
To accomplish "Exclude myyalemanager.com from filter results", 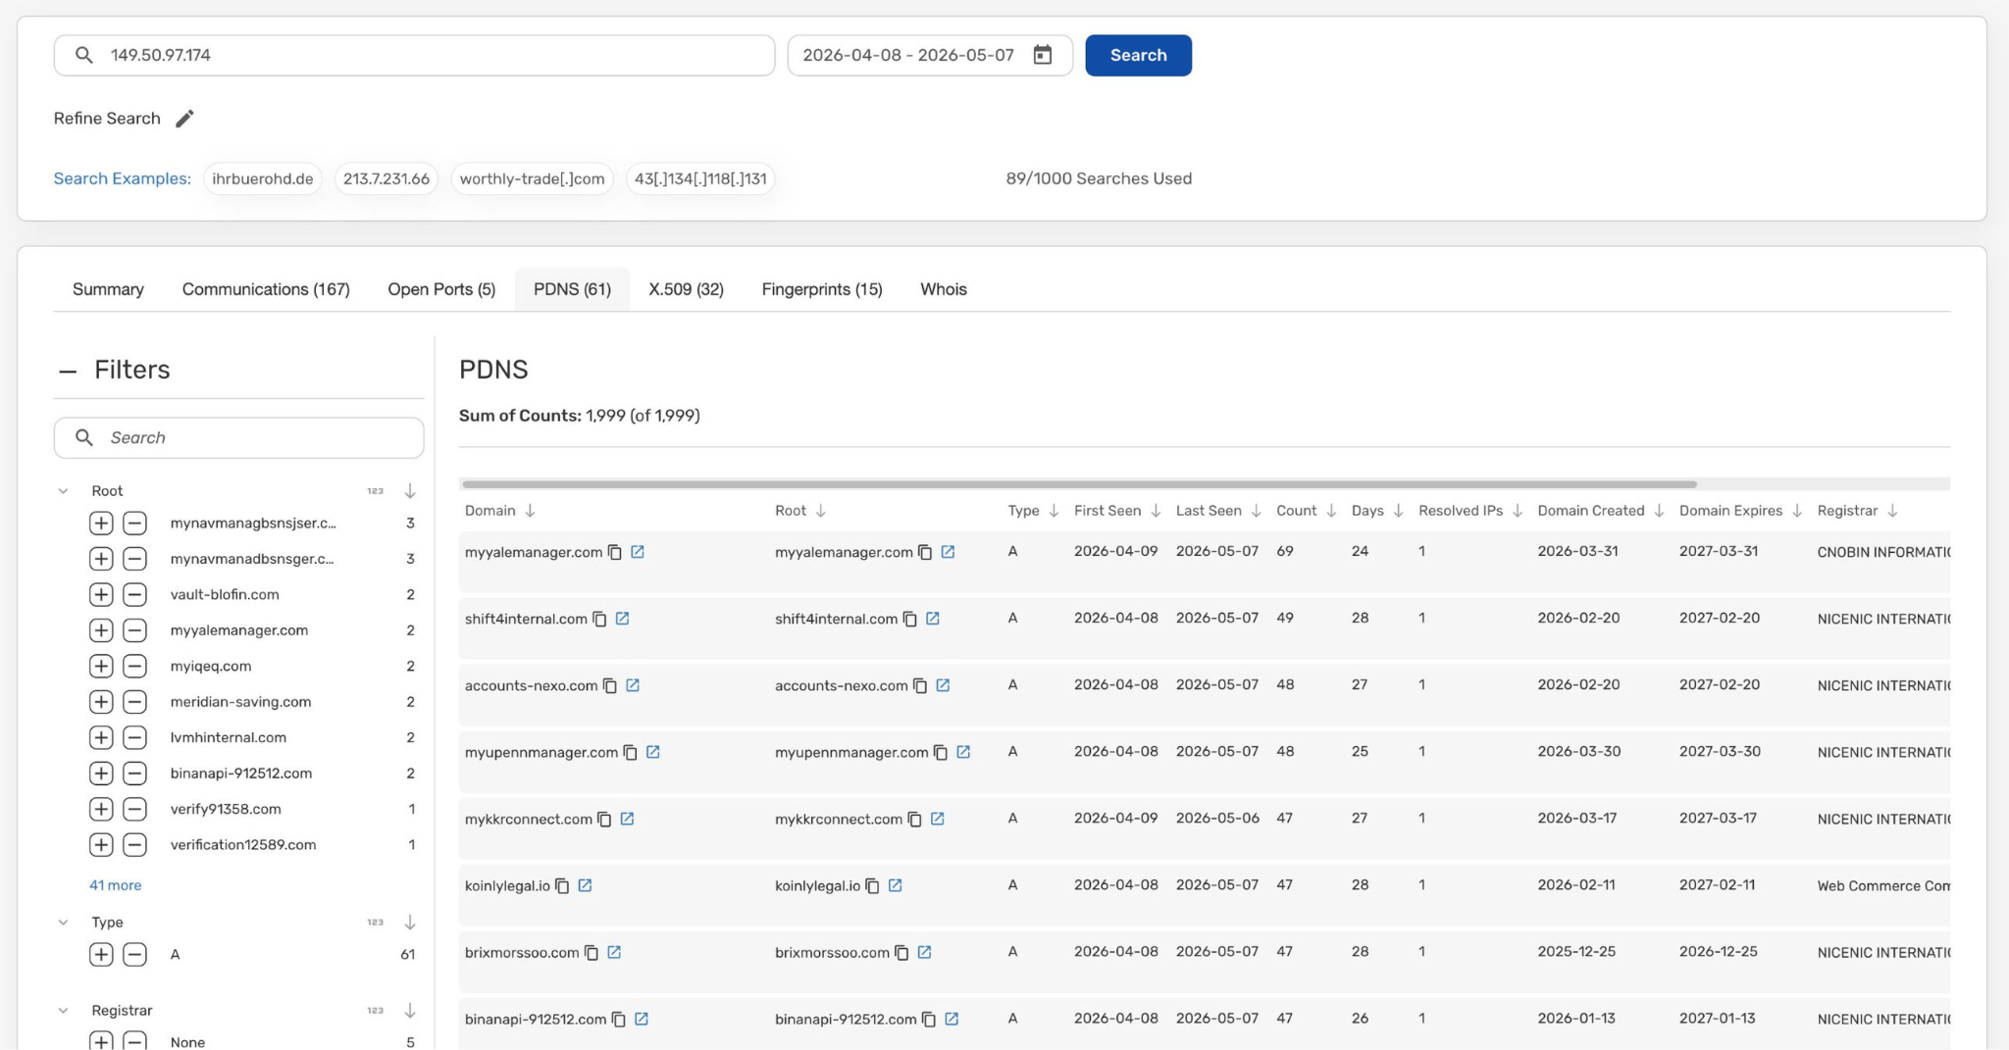I will [134, 630].
